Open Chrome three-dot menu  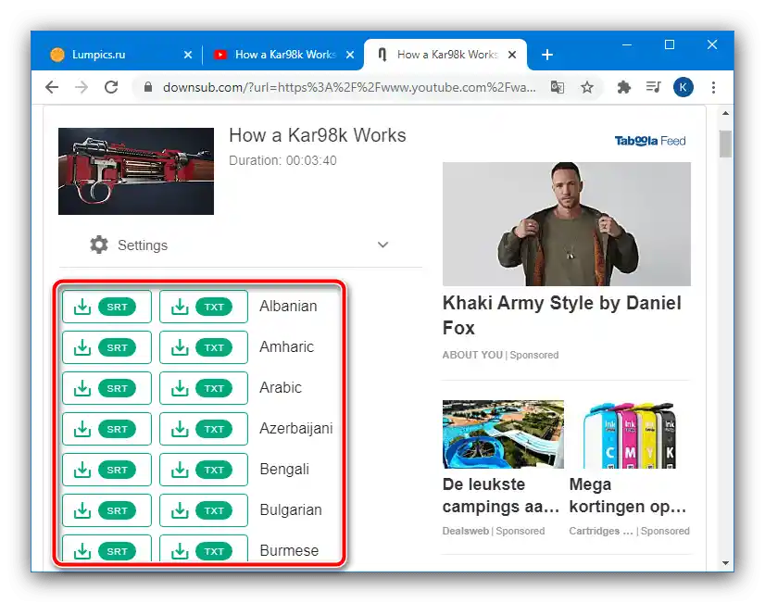pyautogui.click(x=713, y=87)
